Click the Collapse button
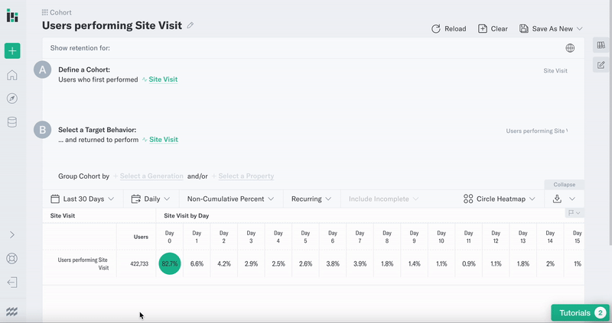 pyautogui.click(x=564, y=185)
